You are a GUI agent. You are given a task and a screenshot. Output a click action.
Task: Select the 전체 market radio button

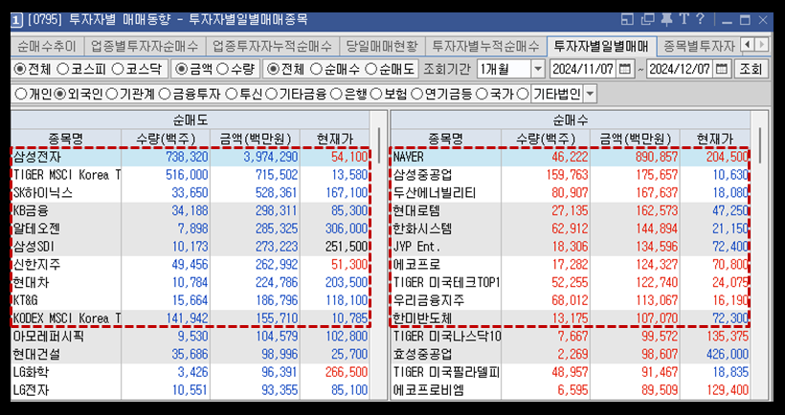tap(19, 69)
